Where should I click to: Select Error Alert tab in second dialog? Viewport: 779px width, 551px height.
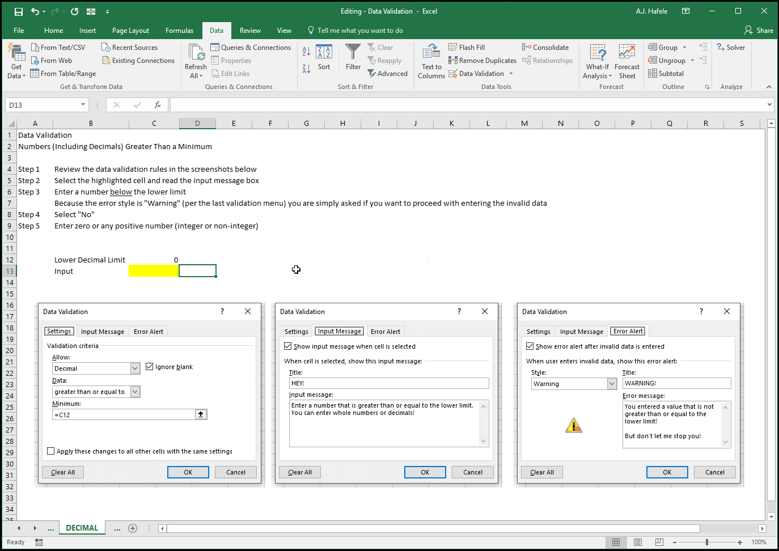click(x=386, y=332)
